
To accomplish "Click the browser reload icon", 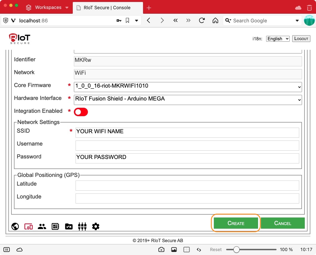I will (x=202, y=20).
